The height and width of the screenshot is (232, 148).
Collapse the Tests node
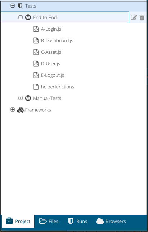tap(13, 6)
